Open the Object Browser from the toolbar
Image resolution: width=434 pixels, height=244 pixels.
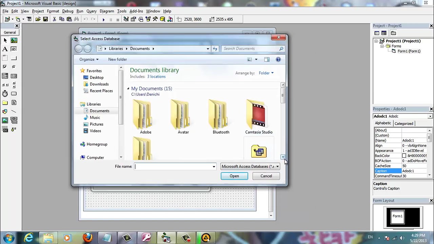pos(148,19)
